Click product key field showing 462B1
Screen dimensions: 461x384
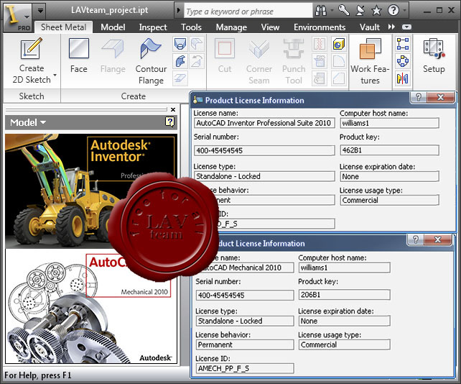coord(389,150)
